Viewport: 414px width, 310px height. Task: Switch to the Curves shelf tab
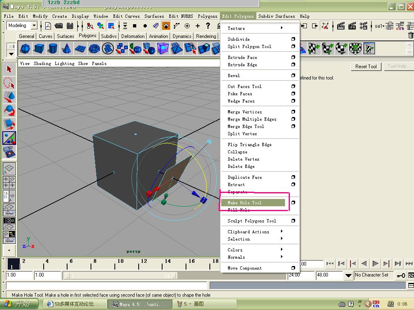pyautogui.click(x=45, y=36)
